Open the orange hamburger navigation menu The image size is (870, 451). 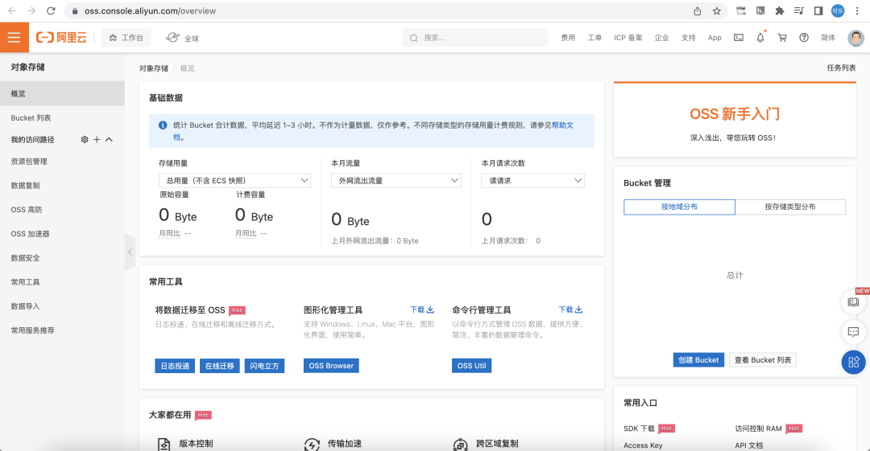coord(14,38)
